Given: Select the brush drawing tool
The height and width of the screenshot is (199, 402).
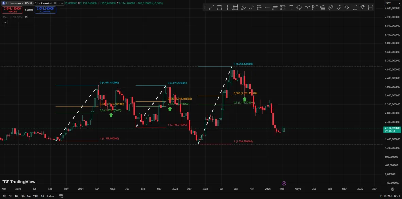Looking at the screenshot, I should [251, 7].
